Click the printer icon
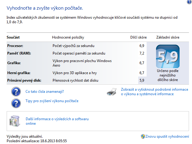The image size is (192, 144). tap(112, 92)
